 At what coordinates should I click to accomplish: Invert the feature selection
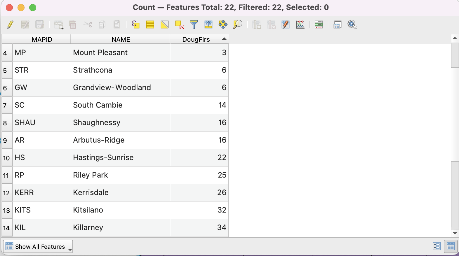(x=165, y=24)
